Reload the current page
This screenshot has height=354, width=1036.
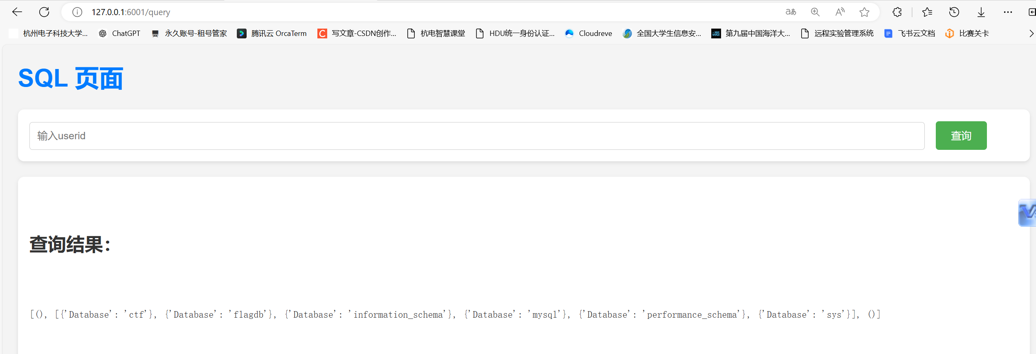[x=44, y=12]
